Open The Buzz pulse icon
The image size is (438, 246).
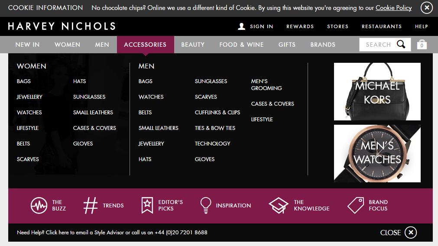pos(39,206)
